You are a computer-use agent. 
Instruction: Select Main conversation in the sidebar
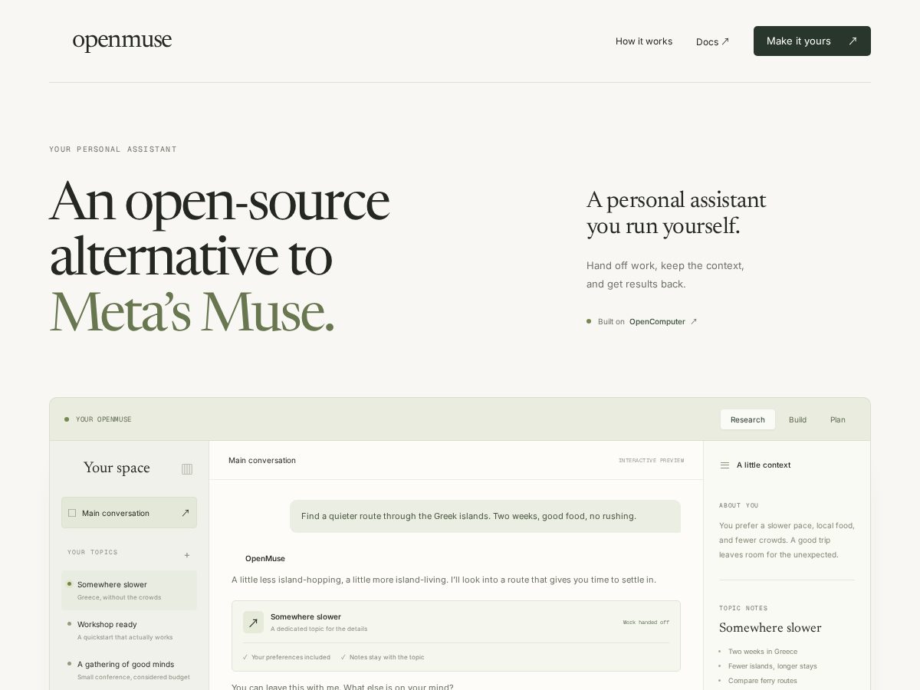pos(129,513)
